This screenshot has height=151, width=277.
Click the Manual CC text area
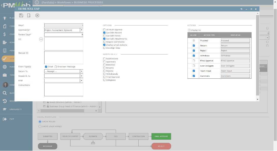coord(64,58)
